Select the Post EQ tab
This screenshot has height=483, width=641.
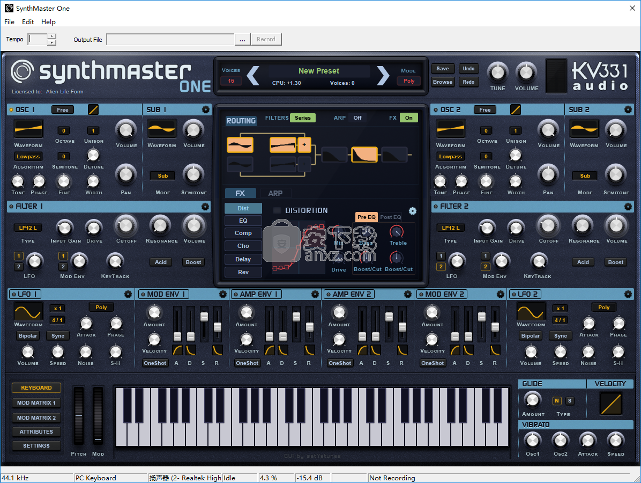pyautogui.click(x=390, y=217)
